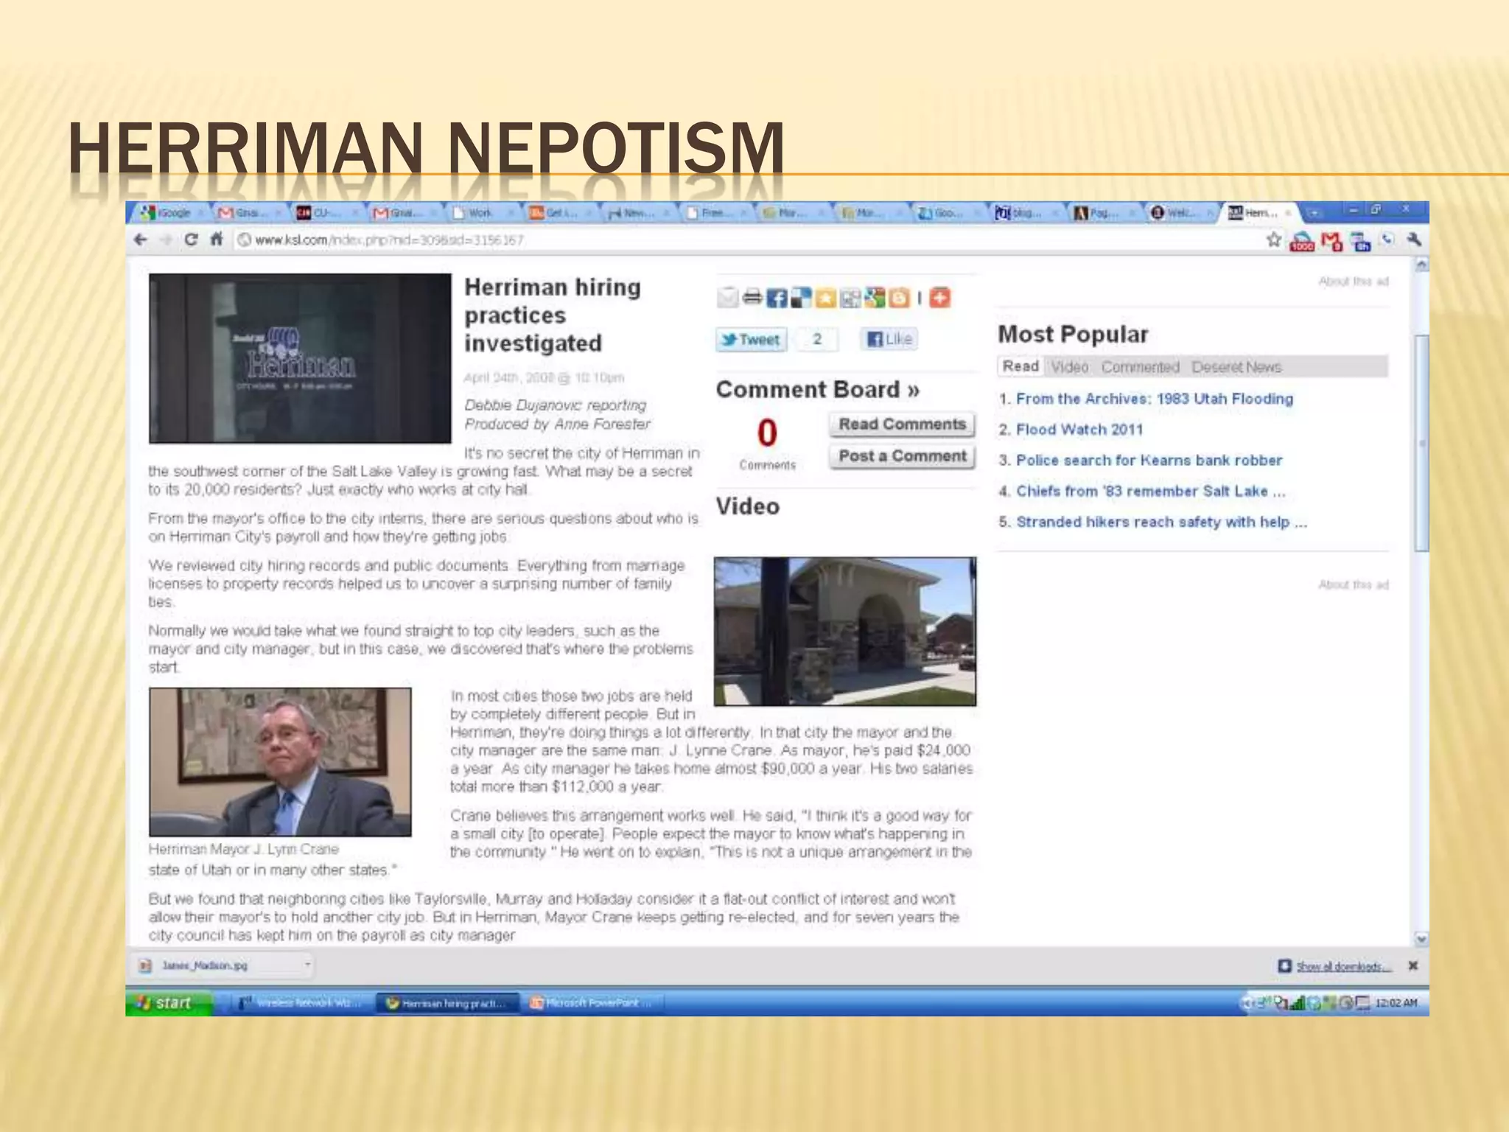The width and height of the screenshot is (1509, 1132).
Task: Open 'Police search for Kearns bank robber' link
Action: point(1149,461)
